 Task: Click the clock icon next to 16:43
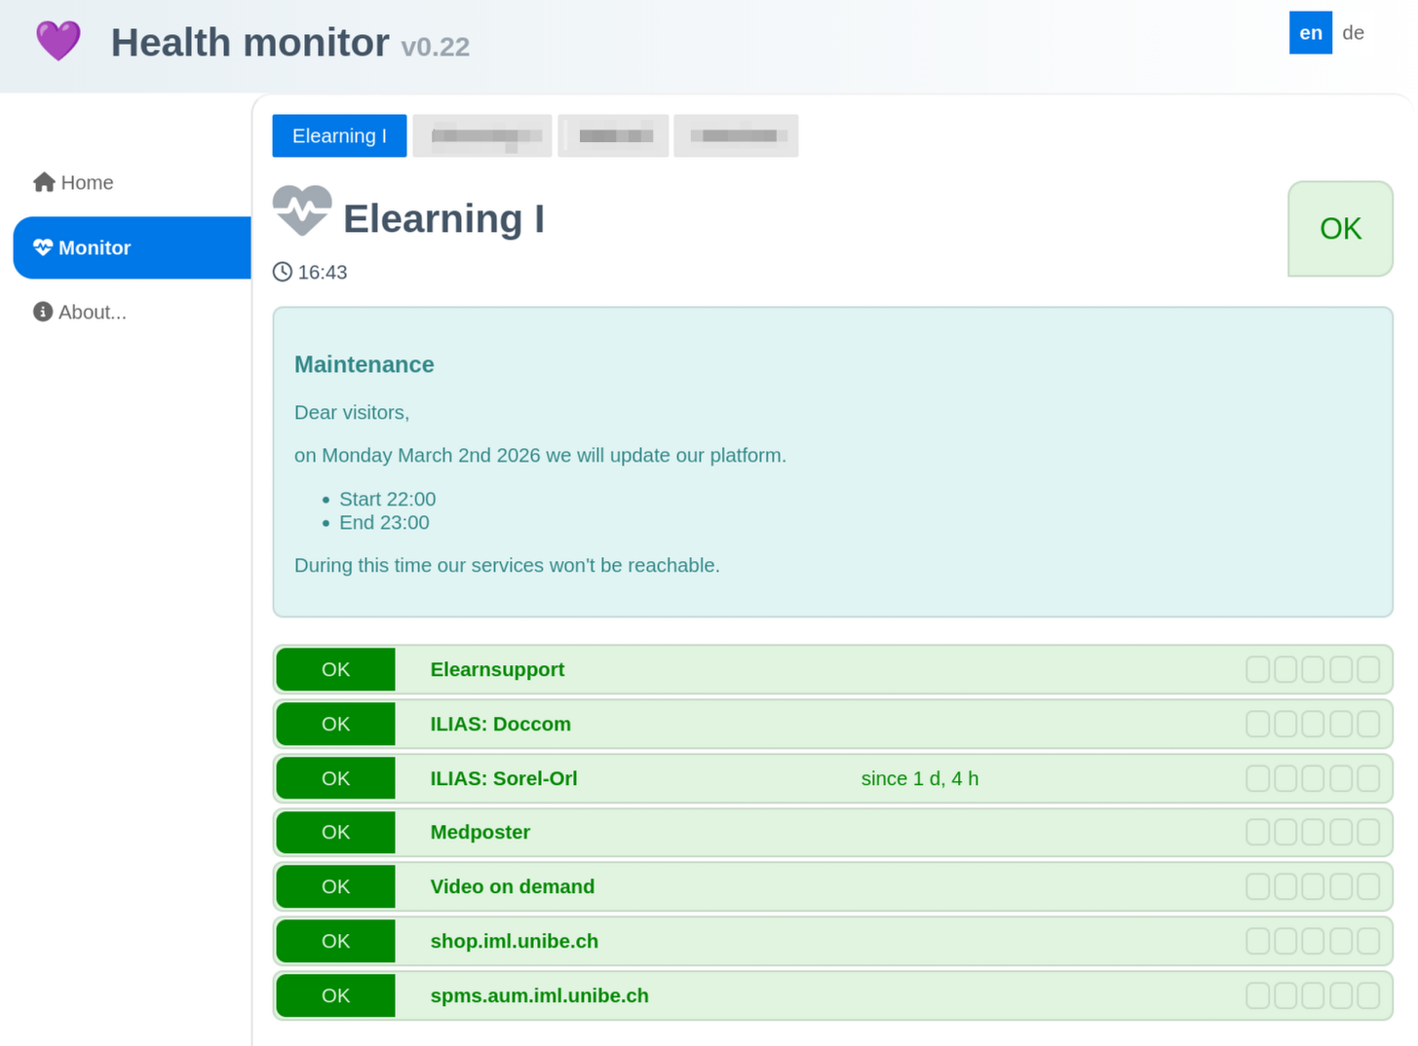tap(283, 272)
